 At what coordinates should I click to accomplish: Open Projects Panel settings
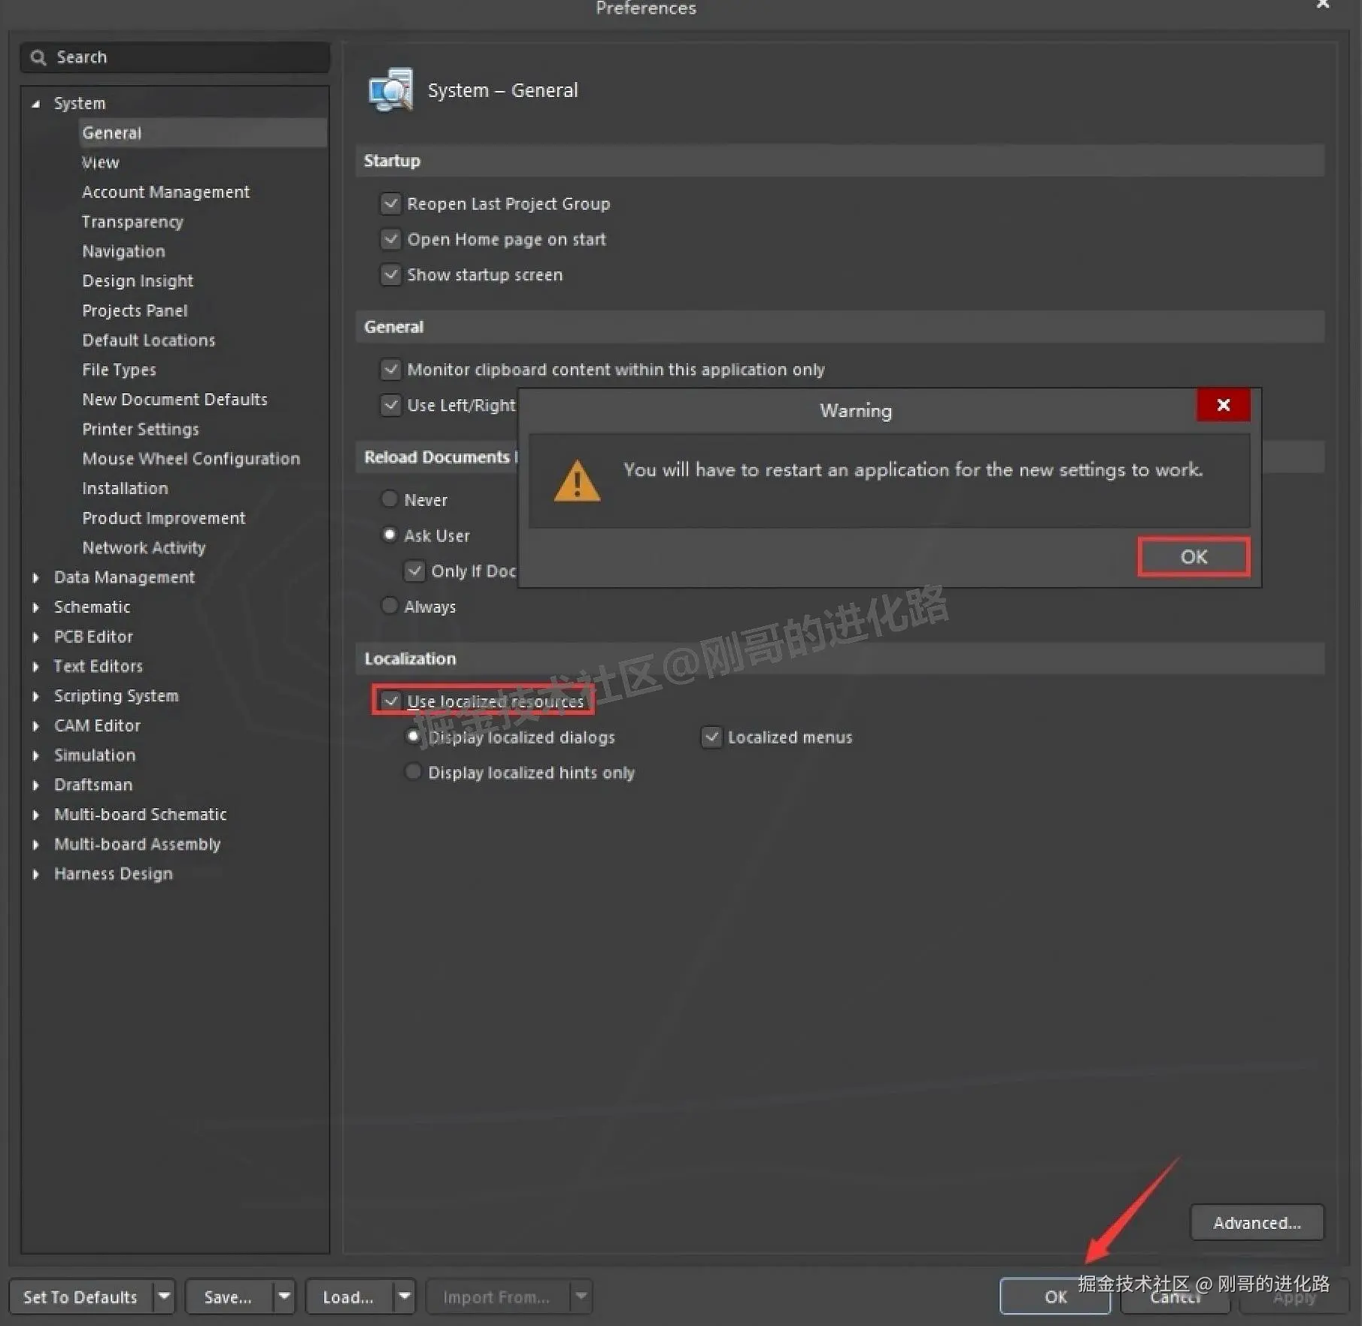pyautogui.click(x=135, y=310)
